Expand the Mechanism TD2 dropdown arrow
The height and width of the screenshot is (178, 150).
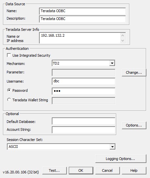tap(112, 63)
